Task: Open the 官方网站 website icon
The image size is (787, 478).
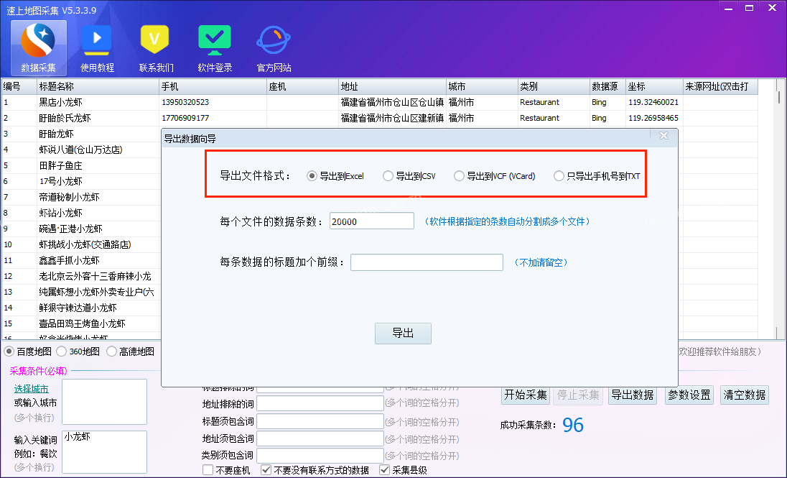Action: [x=274, y=48]
